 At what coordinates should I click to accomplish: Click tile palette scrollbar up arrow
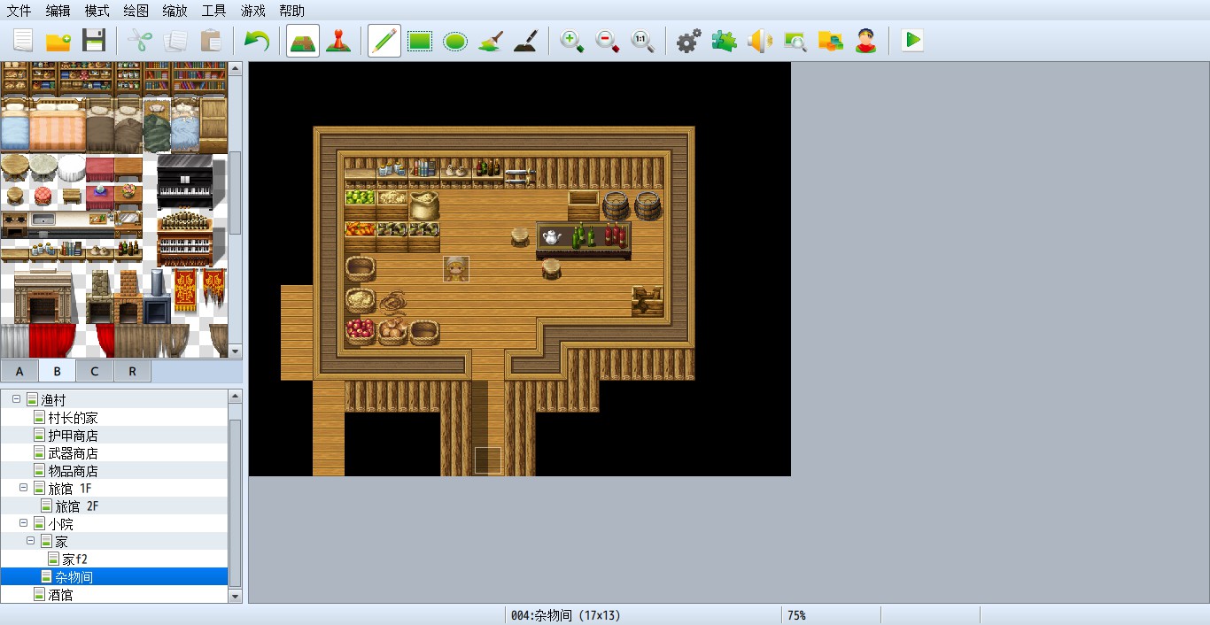click(235, 67)
